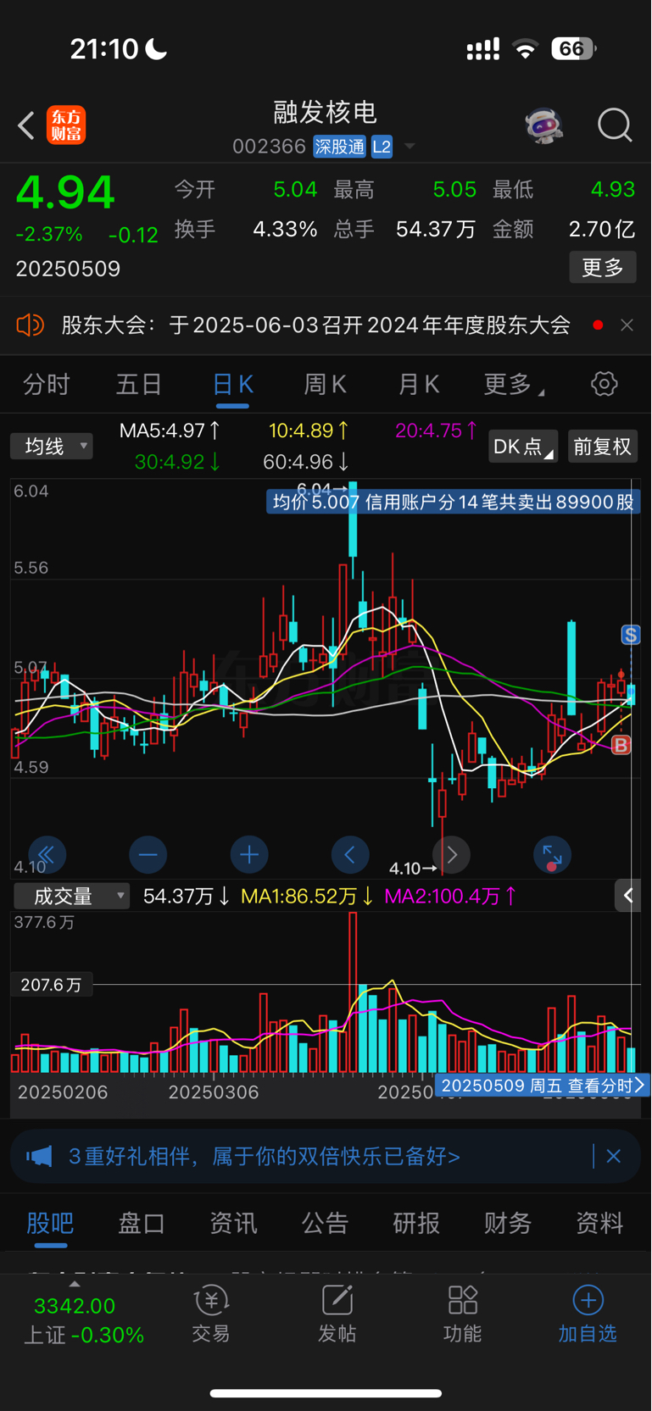Tap the announcement speaker icon
Image resolution: width=652 pixels, height=1411 pixels.
tap(30, 325)
